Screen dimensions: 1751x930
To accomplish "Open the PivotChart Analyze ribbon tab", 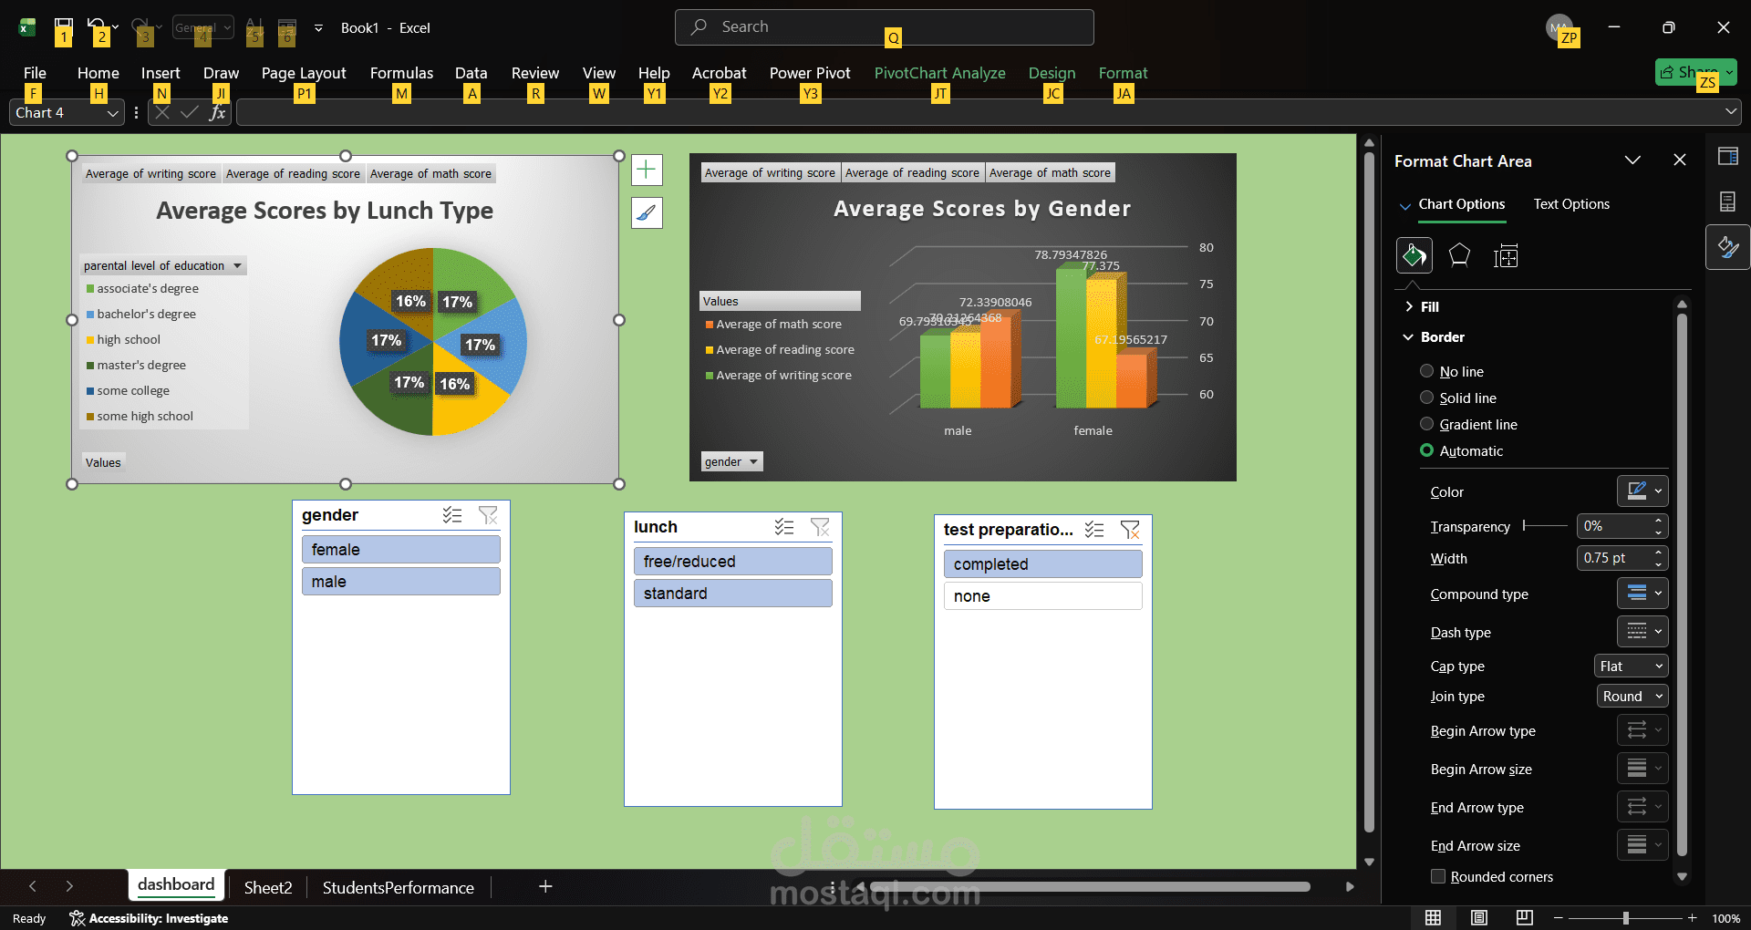I will (x=939, y=73).
